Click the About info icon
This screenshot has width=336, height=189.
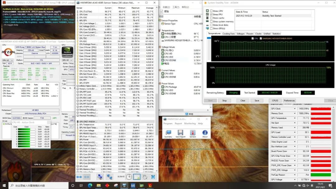(x=205, y=133)
